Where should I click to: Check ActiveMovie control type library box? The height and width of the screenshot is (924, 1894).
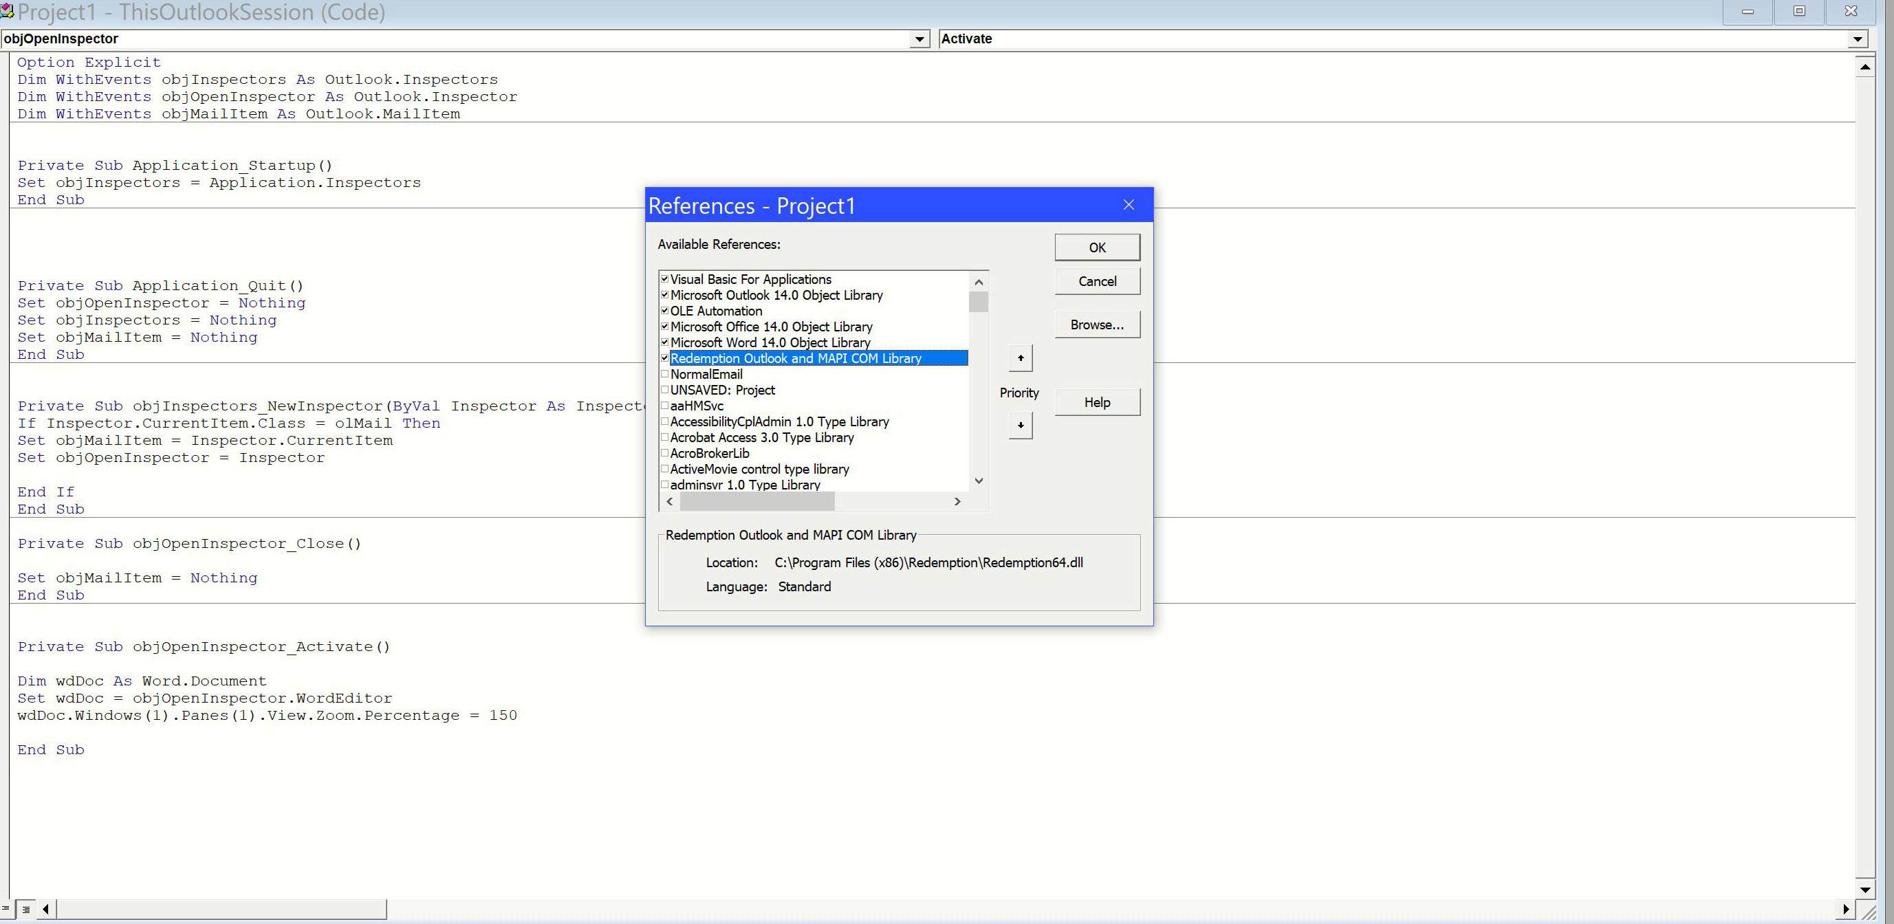(x=664, y=469)
